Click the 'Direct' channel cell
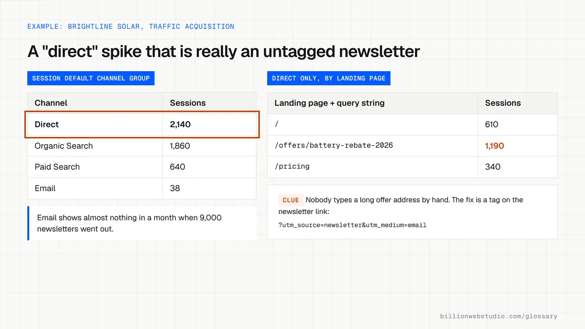 click(x=95, y=124)
